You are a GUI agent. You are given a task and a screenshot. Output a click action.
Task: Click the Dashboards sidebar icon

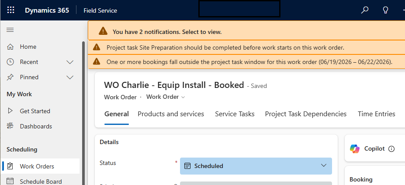[10, 126]
